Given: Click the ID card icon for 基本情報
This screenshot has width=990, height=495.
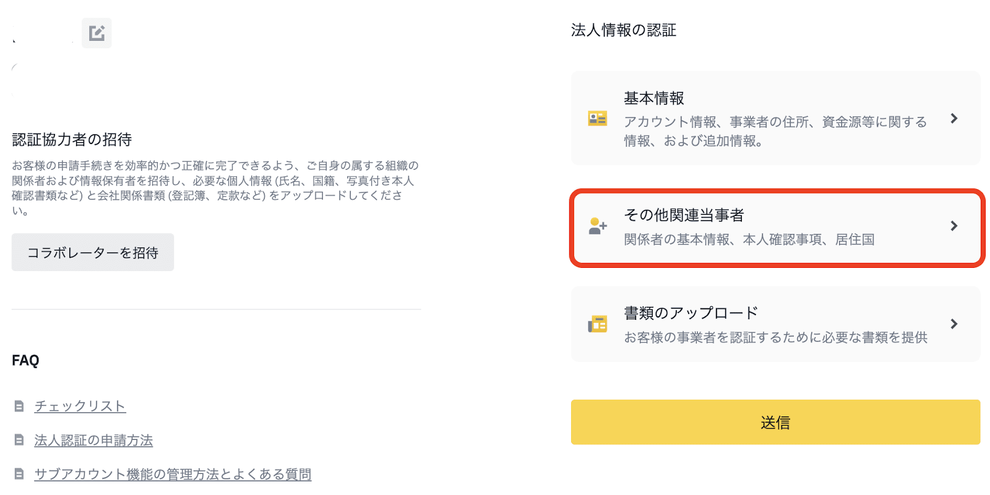Looking at the screenshot, I should pyautogui.click(x=597, y=118).
